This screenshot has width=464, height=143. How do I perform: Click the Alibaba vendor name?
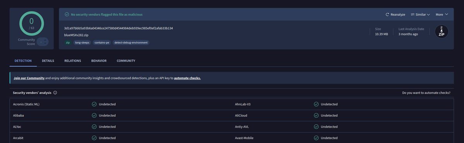tap(19, 115)
